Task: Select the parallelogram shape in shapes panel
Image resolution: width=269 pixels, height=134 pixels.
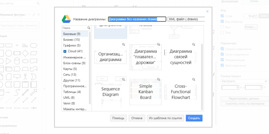Action: coord(34,53)
